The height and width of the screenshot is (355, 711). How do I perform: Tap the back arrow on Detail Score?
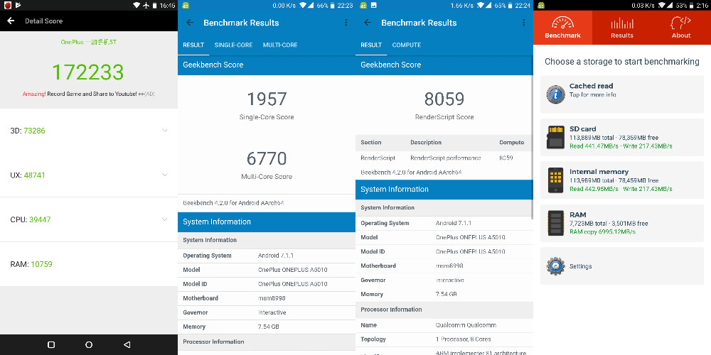pos(11,21)
